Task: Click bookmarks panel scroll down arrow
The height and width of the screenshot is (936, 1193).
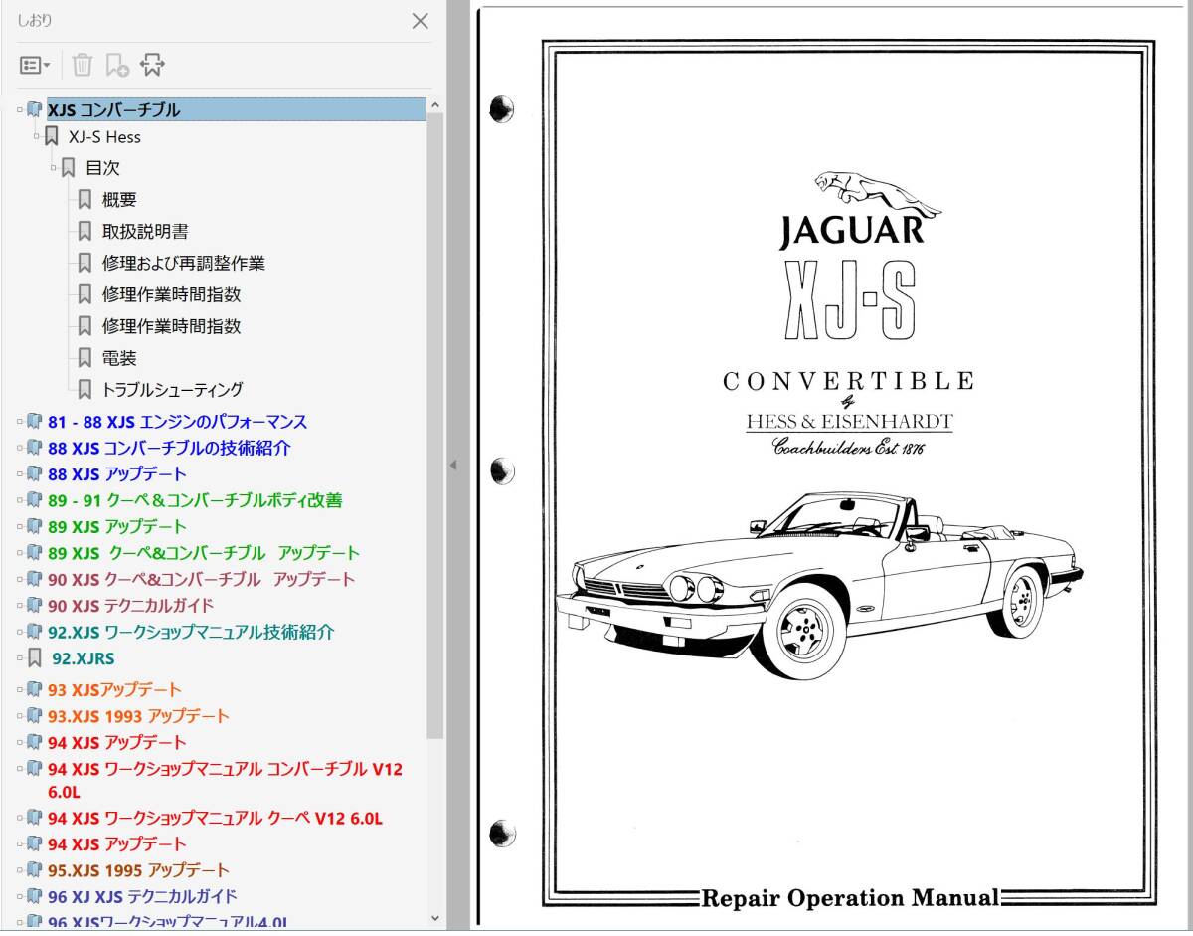Action: (435, 919)
